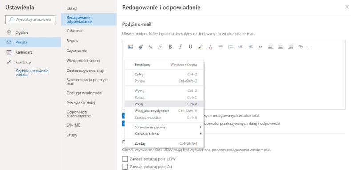Apply quote formatting
351x170 pixels.
pyautogui.click(x=260, y=47)
